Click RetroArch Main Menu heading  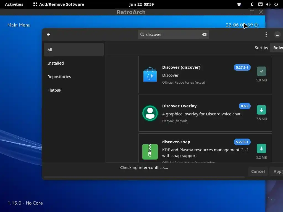[x=19, y=25]
